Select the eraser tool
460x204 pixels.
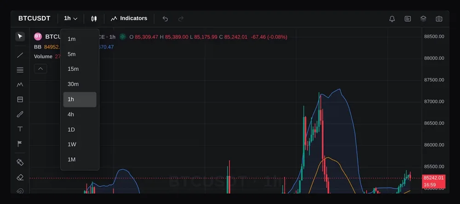click(x=20, y=177)
